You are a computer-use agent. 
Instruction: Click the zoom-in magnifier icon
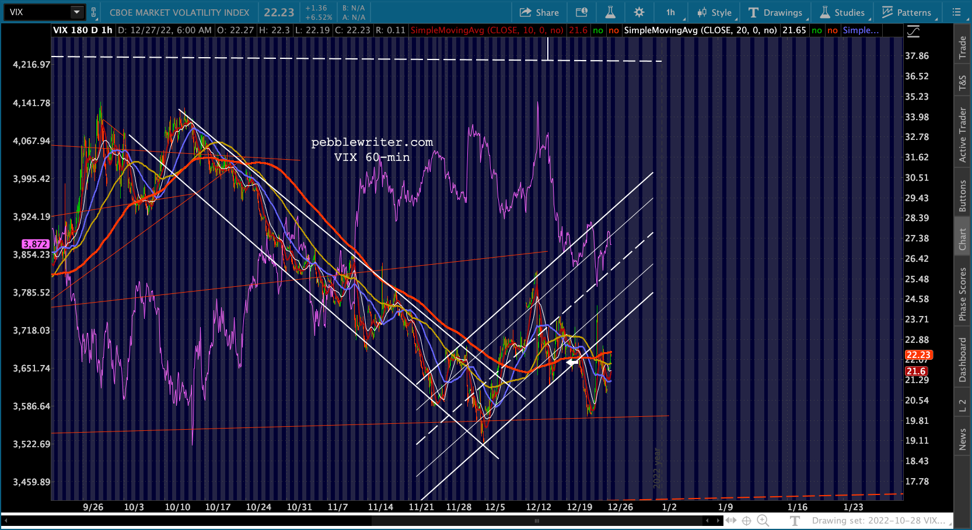[x=763, y=521]
